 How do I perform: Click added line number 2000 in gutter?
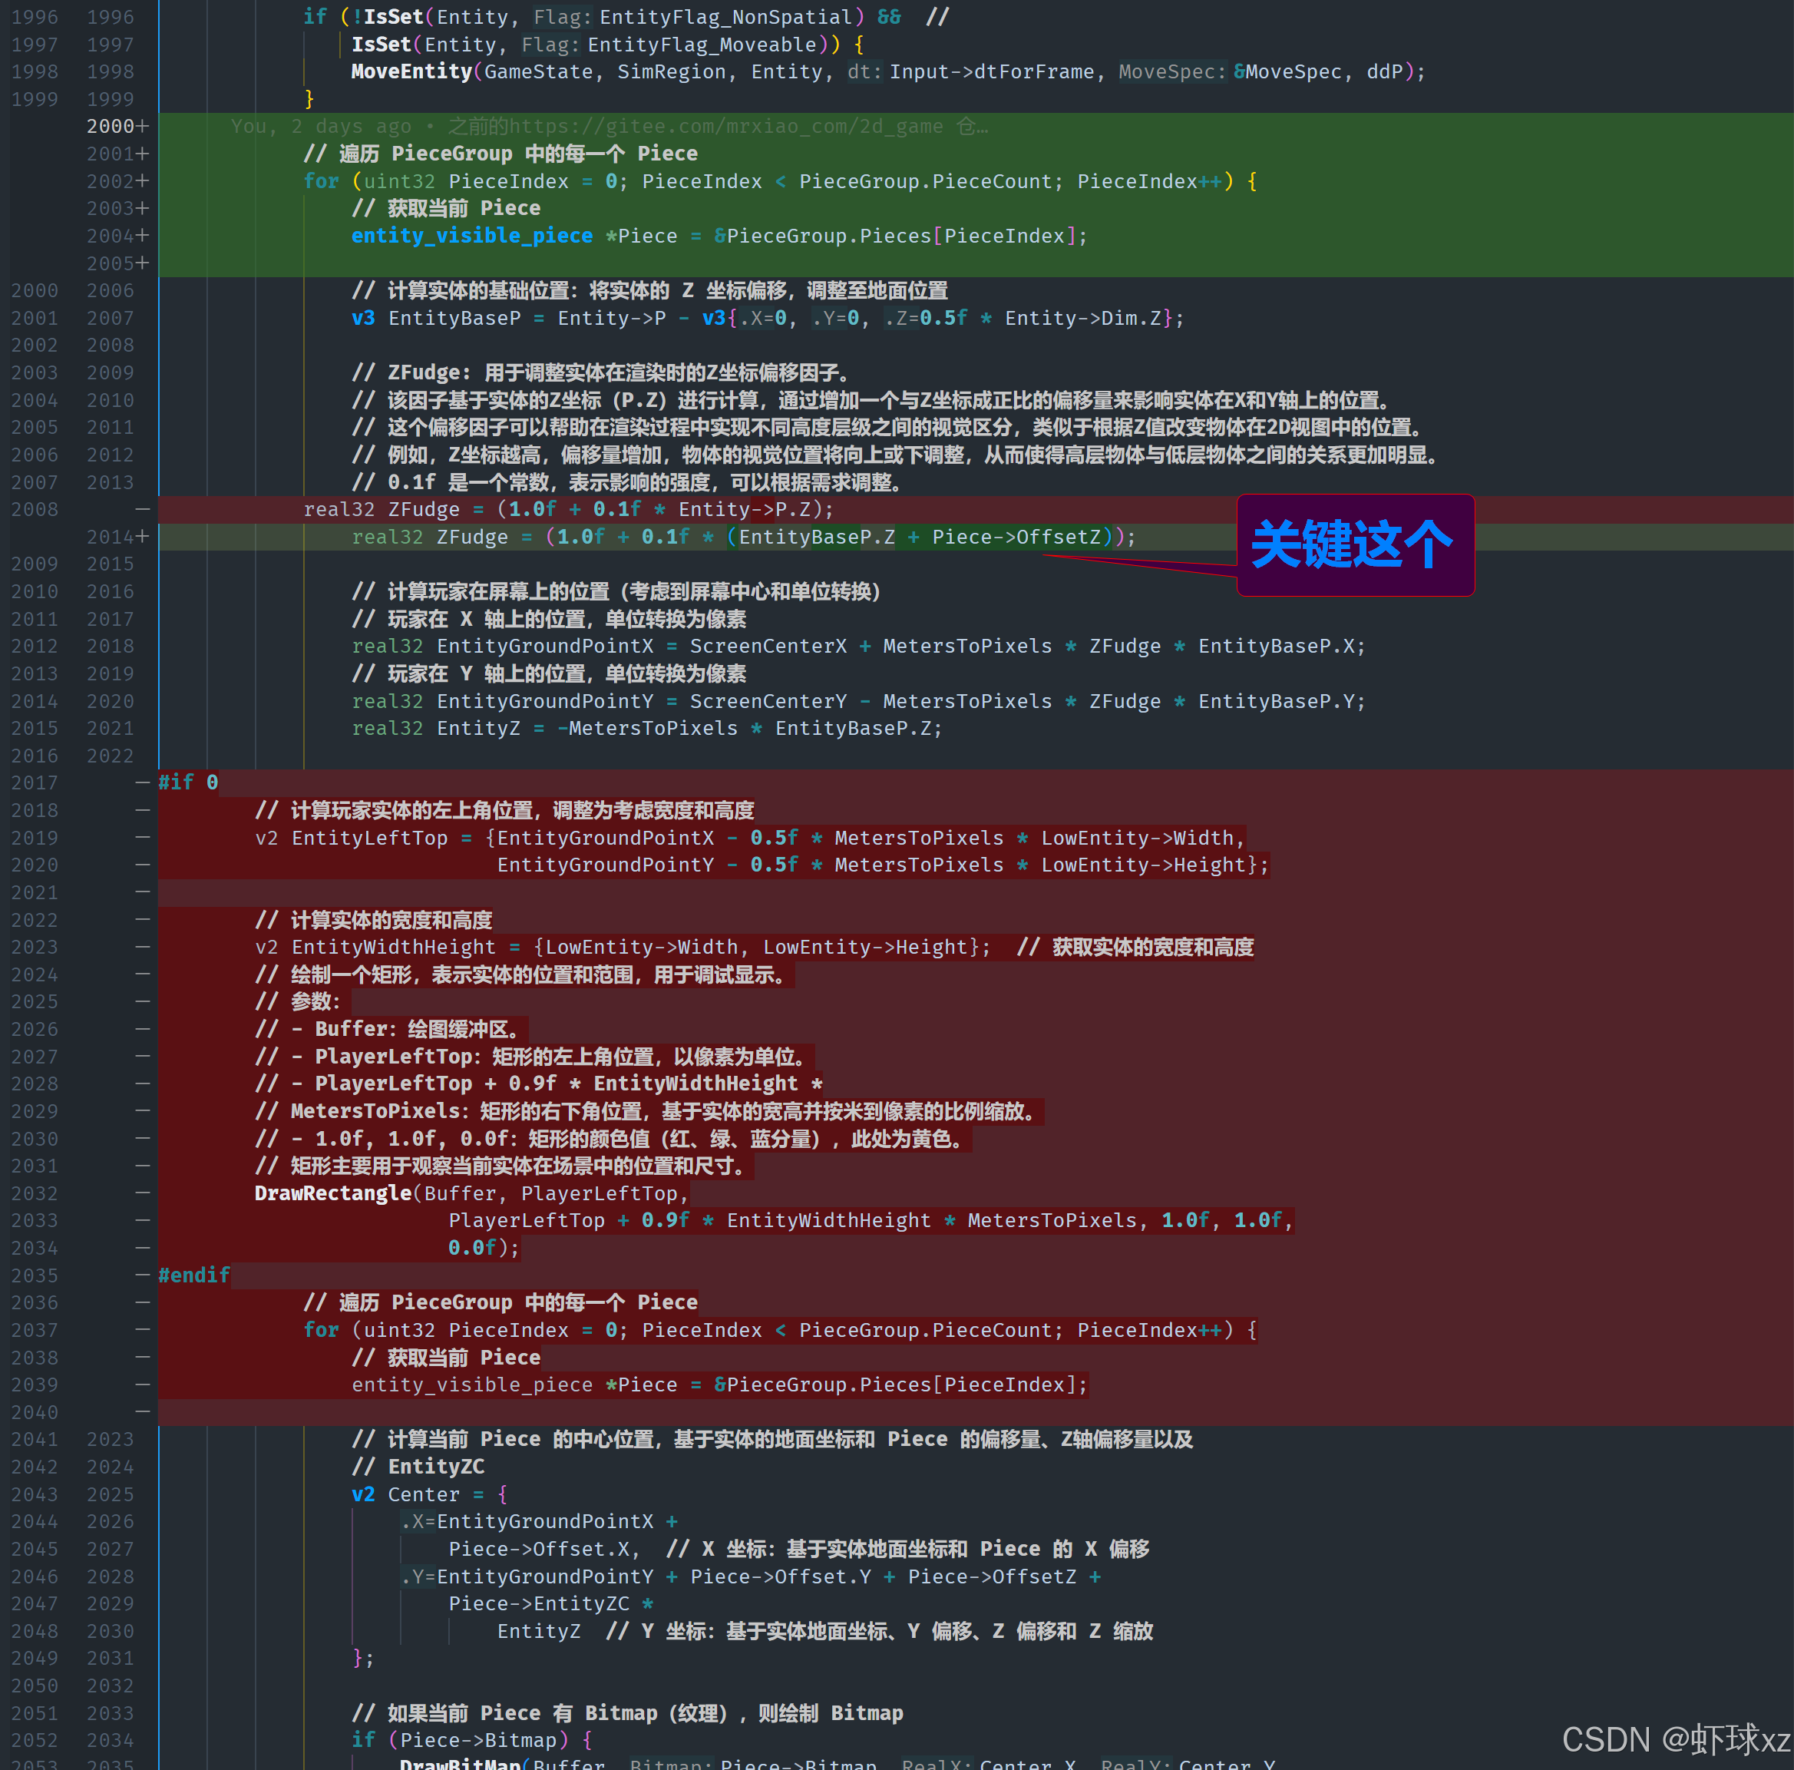(x=111, y=126)
